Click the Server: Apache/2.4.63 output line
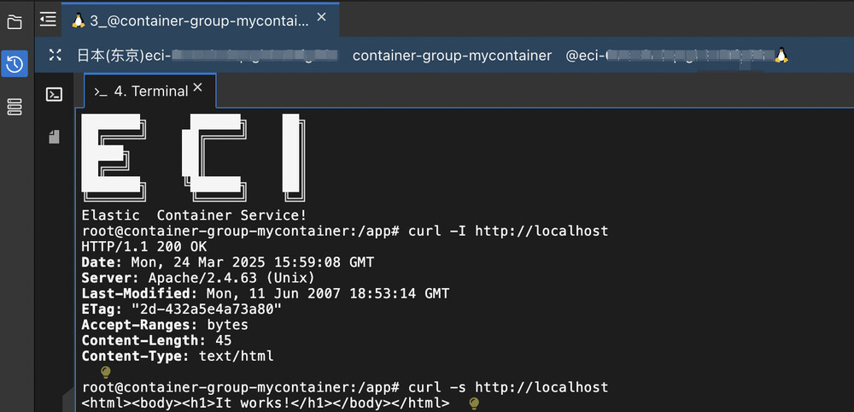The image size is (854, 412). pos(198,278)
